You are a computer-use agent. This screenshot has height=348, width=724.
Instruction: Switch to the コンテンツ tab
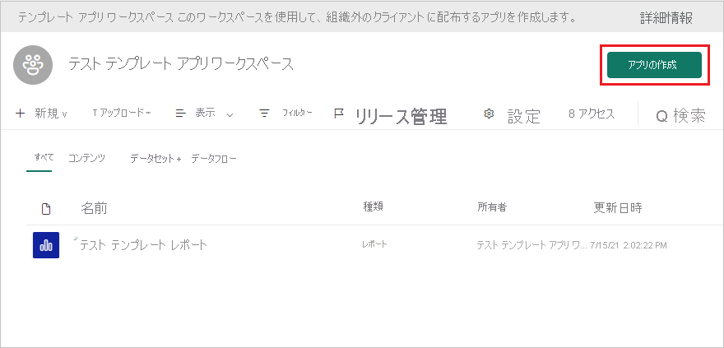tap(86, 158)
